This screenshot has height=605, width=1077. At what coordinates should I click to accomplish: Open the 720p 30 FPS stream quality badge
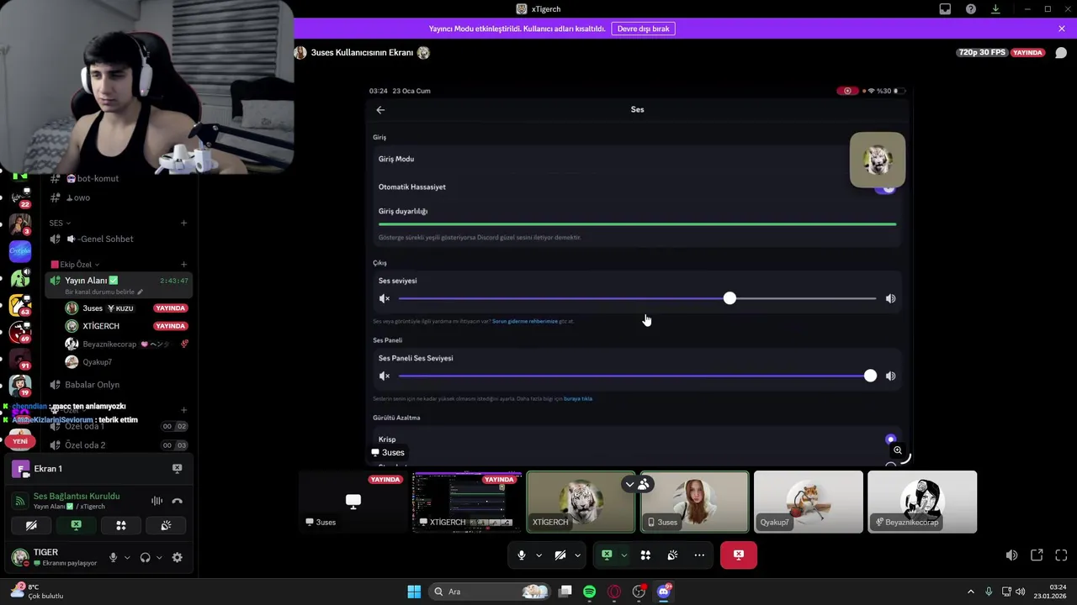point(981,52)
